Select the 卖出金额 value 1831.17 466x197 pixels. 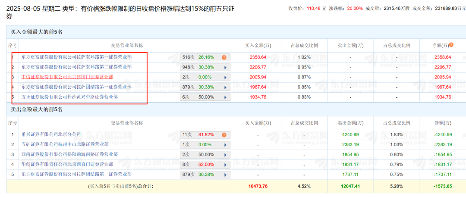[x=350, y=164]
